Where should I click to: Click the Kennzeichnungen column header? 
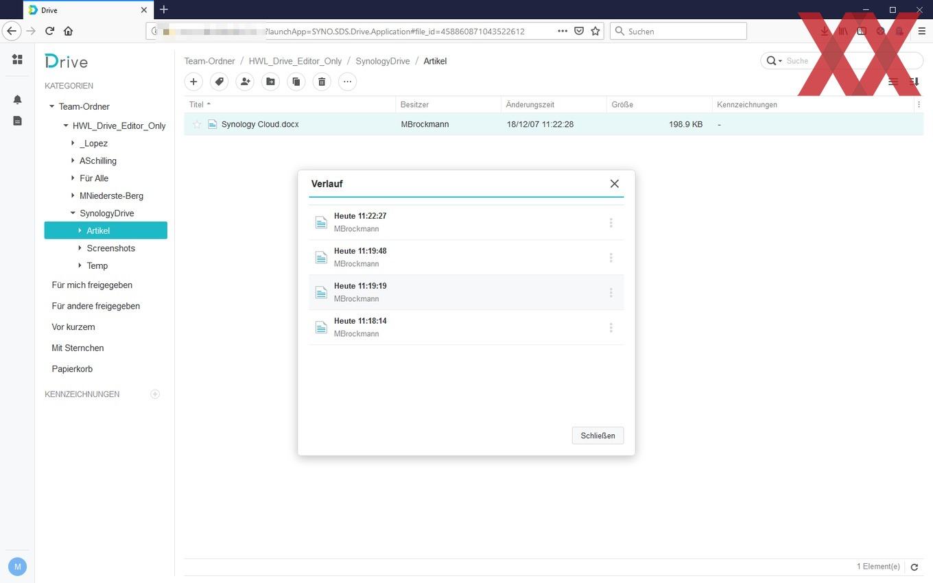747,105
